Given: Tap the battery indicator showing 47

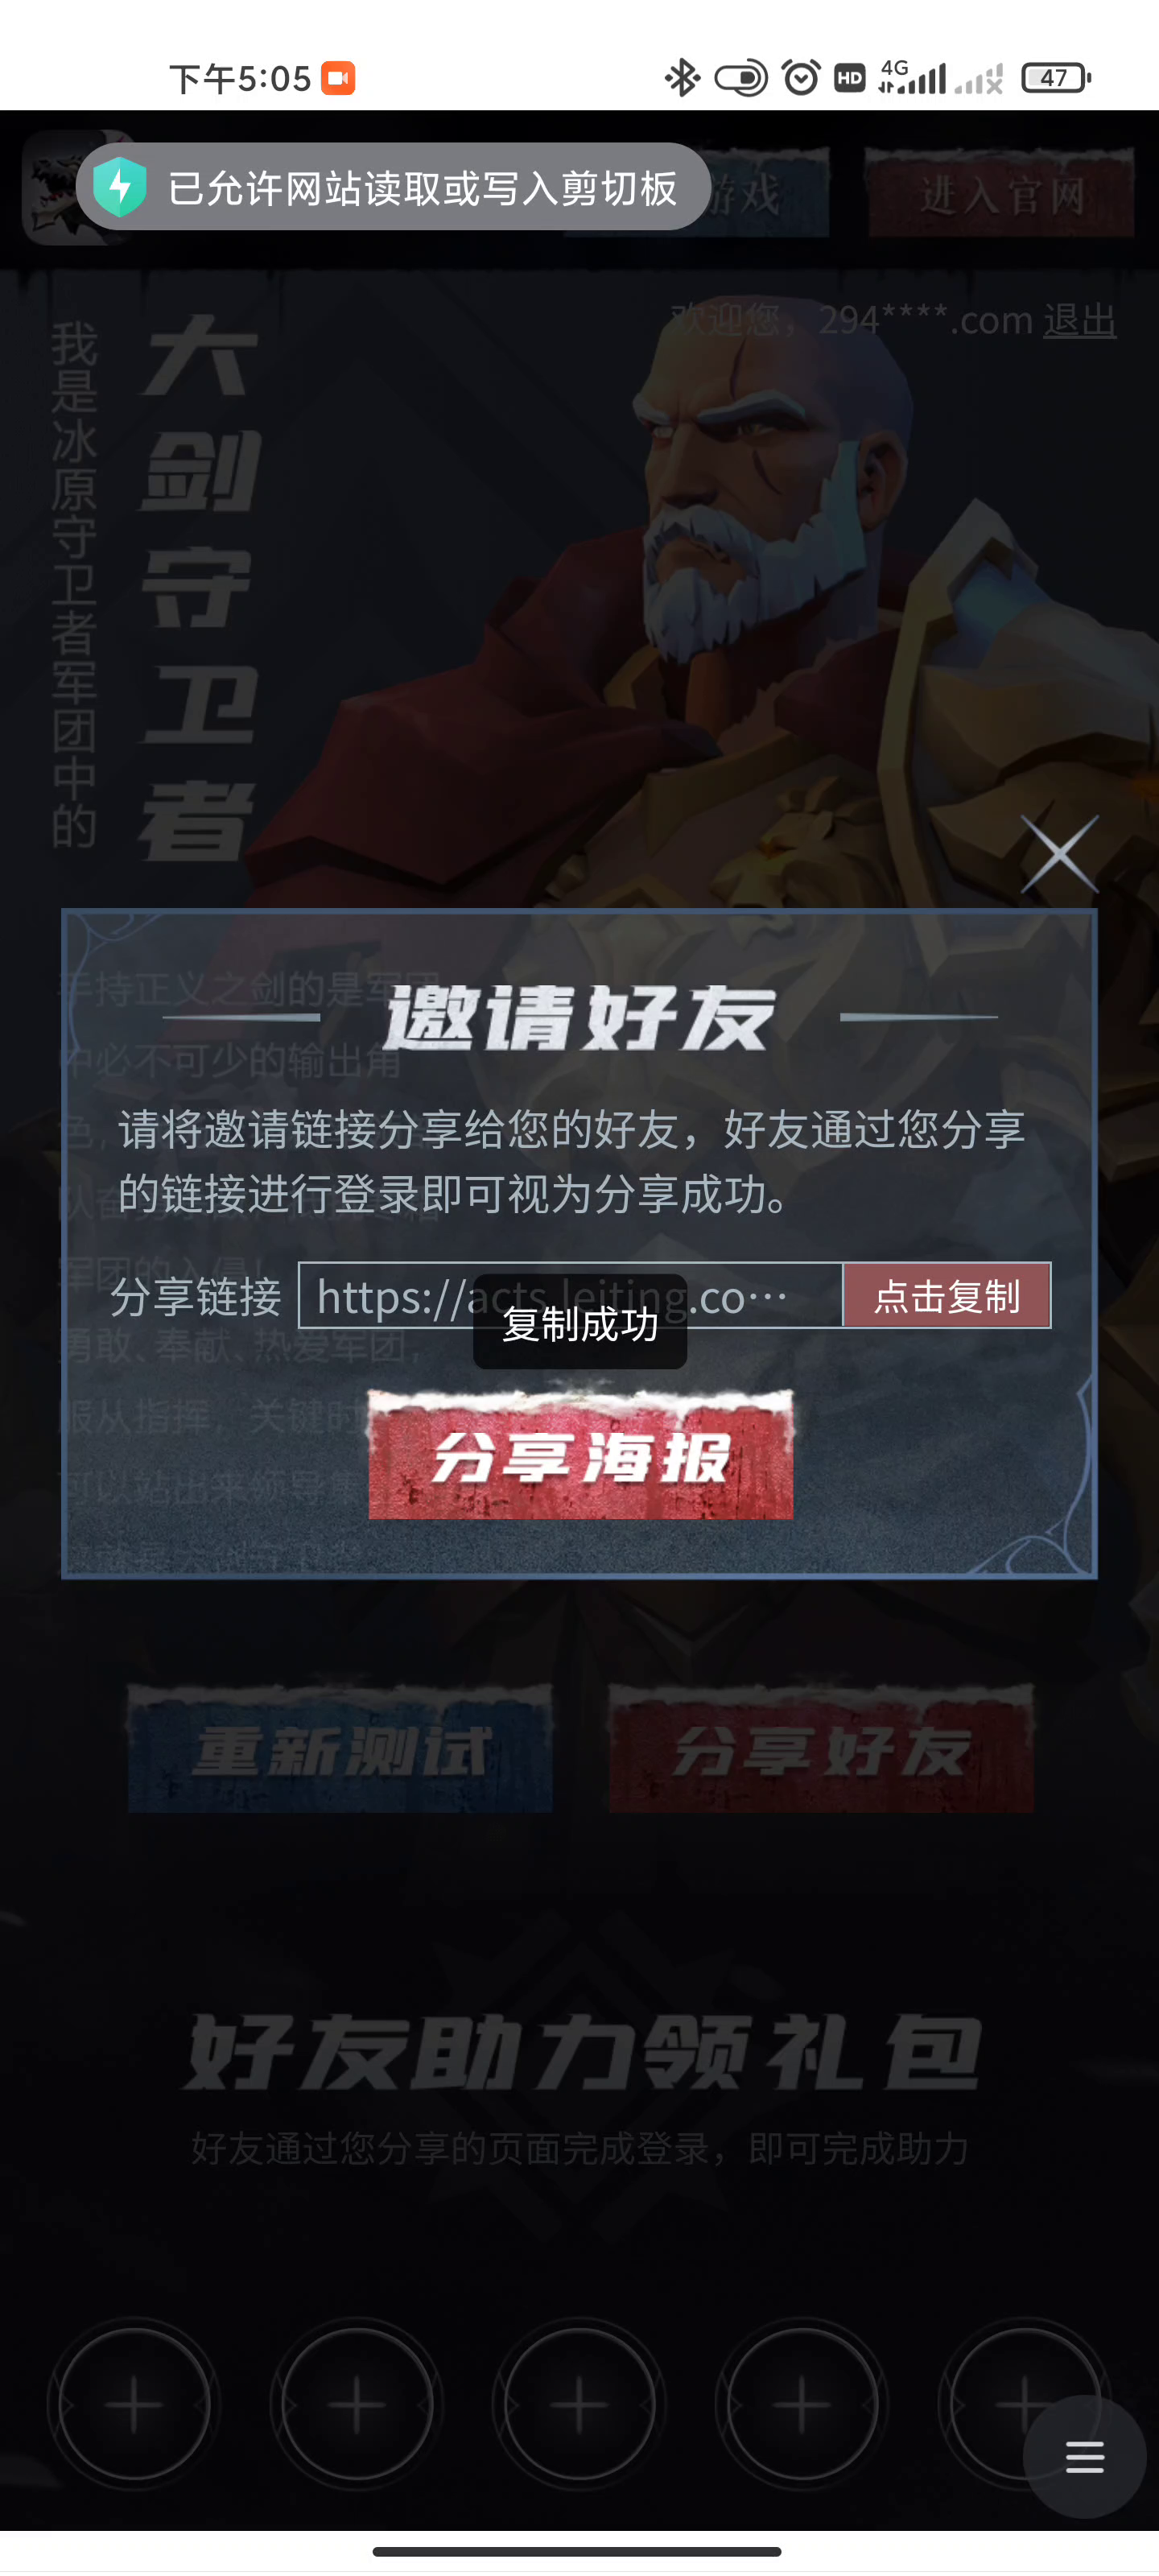Looking at the screenshot, I should tap(1055, 78).
